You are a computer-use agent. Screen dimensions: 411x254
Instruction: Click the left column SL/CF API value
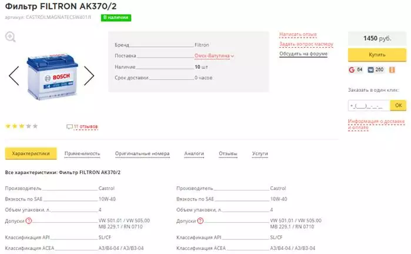[105, 238]
